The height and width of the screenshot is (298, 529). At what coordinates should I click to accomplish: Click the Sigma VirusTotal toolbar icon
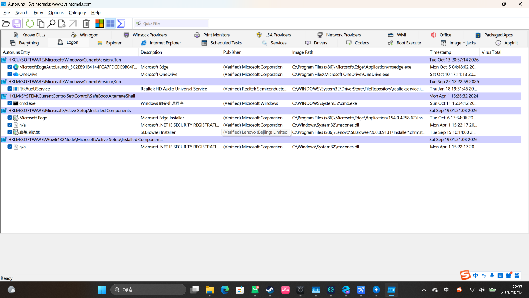point(121,23)
